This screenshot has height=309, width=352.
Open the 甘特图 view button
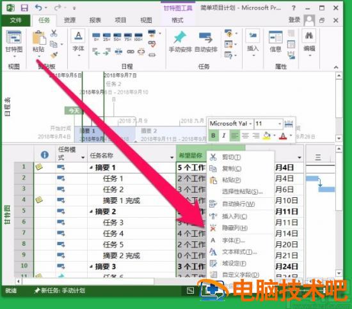(x=14, y=43)
